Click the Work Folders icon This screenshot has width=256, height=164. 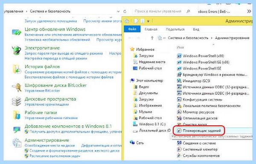click(x=17, y=115)
